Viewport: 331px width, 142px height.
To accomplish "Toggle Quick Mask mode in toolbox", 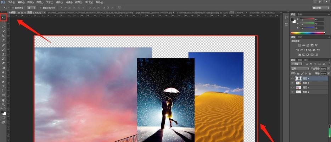I will click(x=3, y=118).
